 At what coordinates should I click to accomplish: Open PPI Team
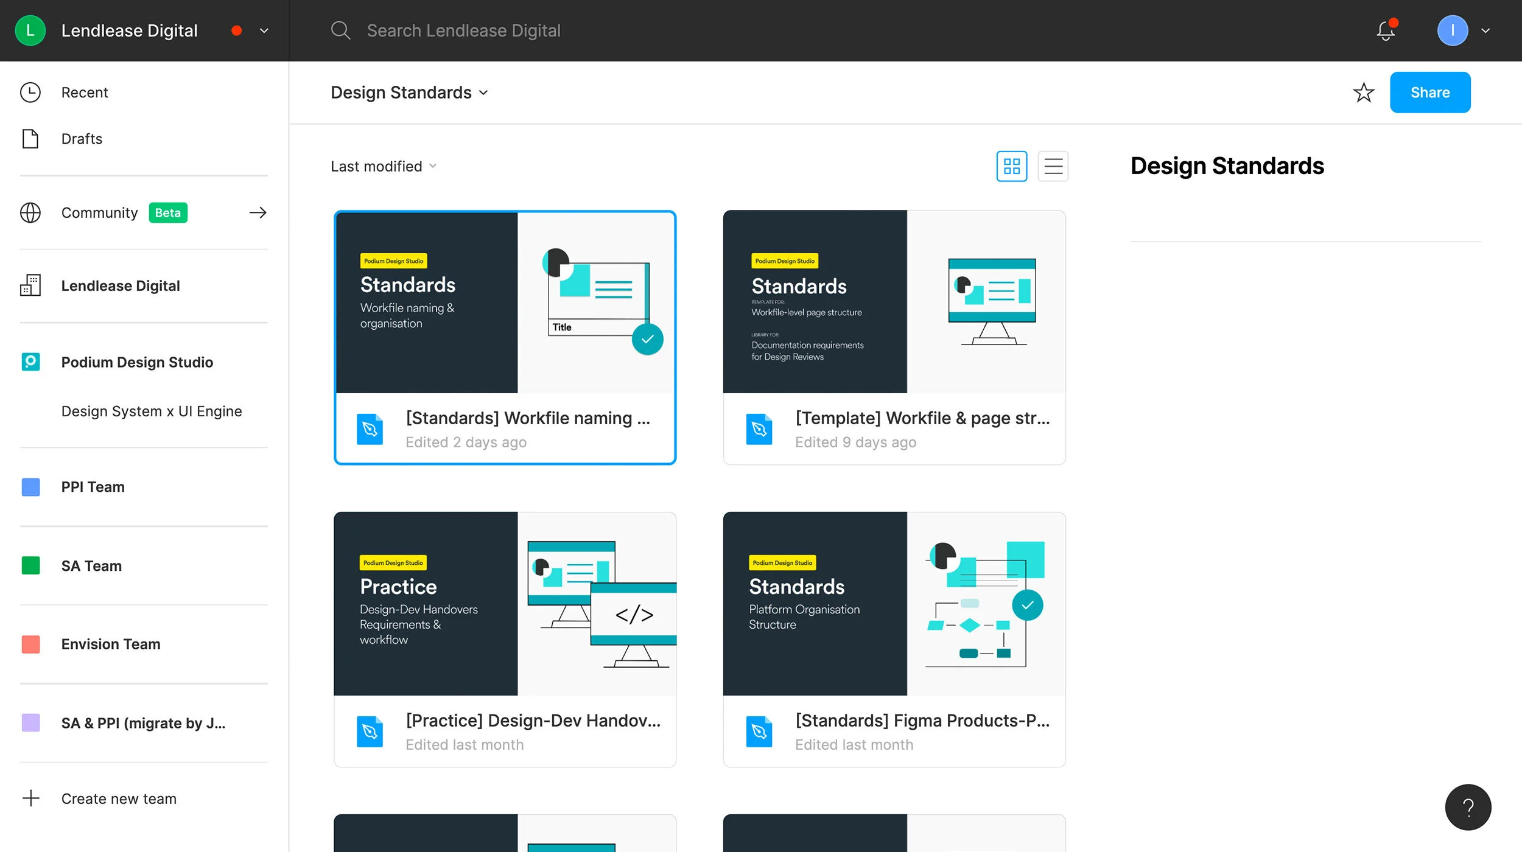(93, 487)
